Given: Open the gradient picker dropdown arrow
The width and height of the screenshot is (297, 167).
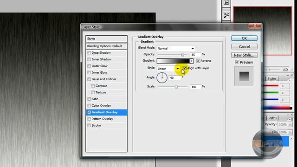Looking at the screenshot, I should pyautogui.click(x=192, y=61).
